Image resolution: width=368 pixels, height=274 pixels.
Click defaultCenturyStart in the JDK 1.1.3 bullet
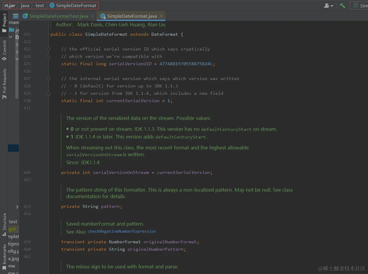[x=227, y=129]
